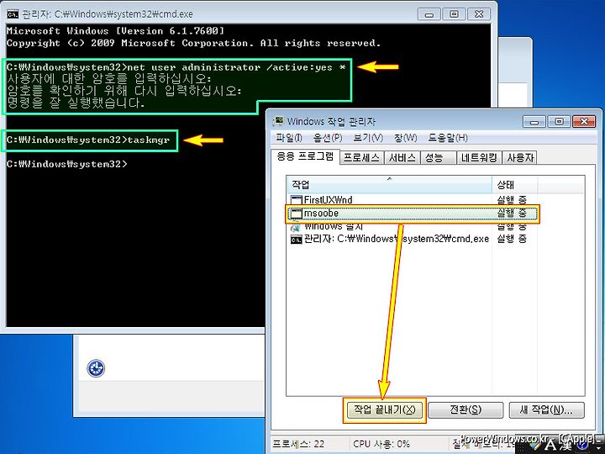605x454 pixels.
Task: Click the last empty cmd prompt line
Action: click(x=66, y=164)
